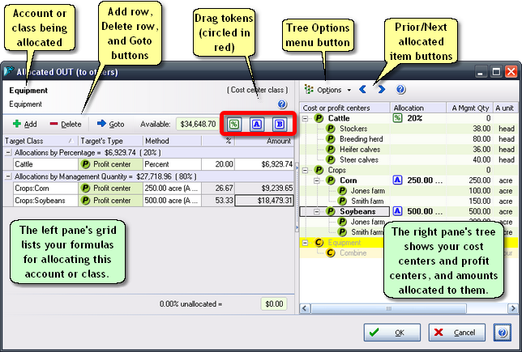
Task: Click the Cancel button
Action: click(457, 333)
